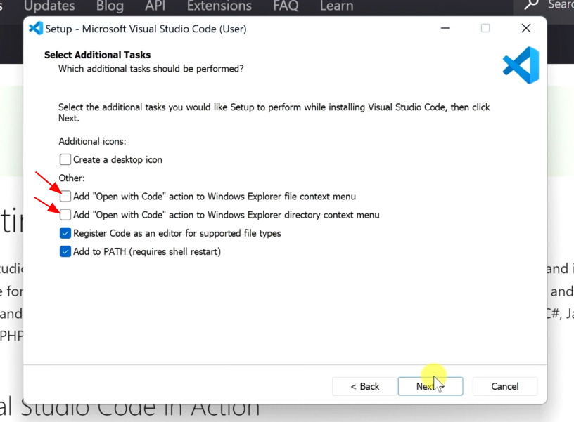The image size is (574, 422).
Task: Close the Setup window
Action: click(526, 28)
